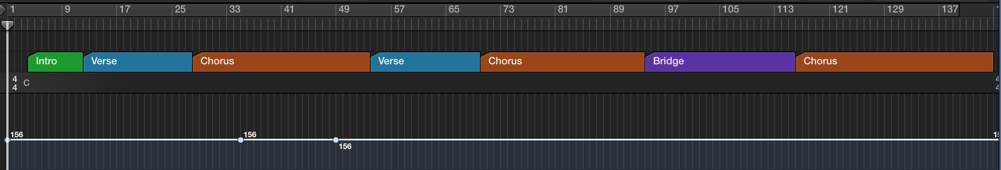The height and width of the screenshot is (170, 1001).
Task: Select the middle tempo point near bar 35
Action: tap(241, 140)
